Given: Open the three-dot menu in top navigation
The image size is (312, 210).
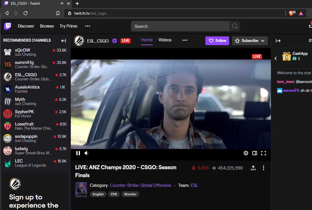Looking at the screenshot, I should (x=87, y=26).
